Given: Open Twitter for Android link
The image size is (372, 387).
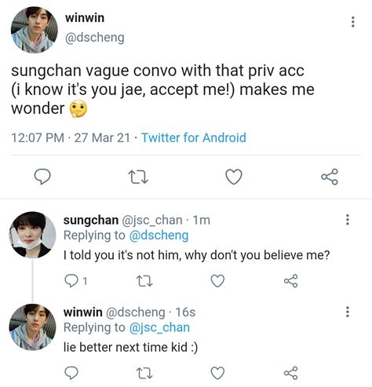Looking at the screenshot, I should [x=194, y=137].
